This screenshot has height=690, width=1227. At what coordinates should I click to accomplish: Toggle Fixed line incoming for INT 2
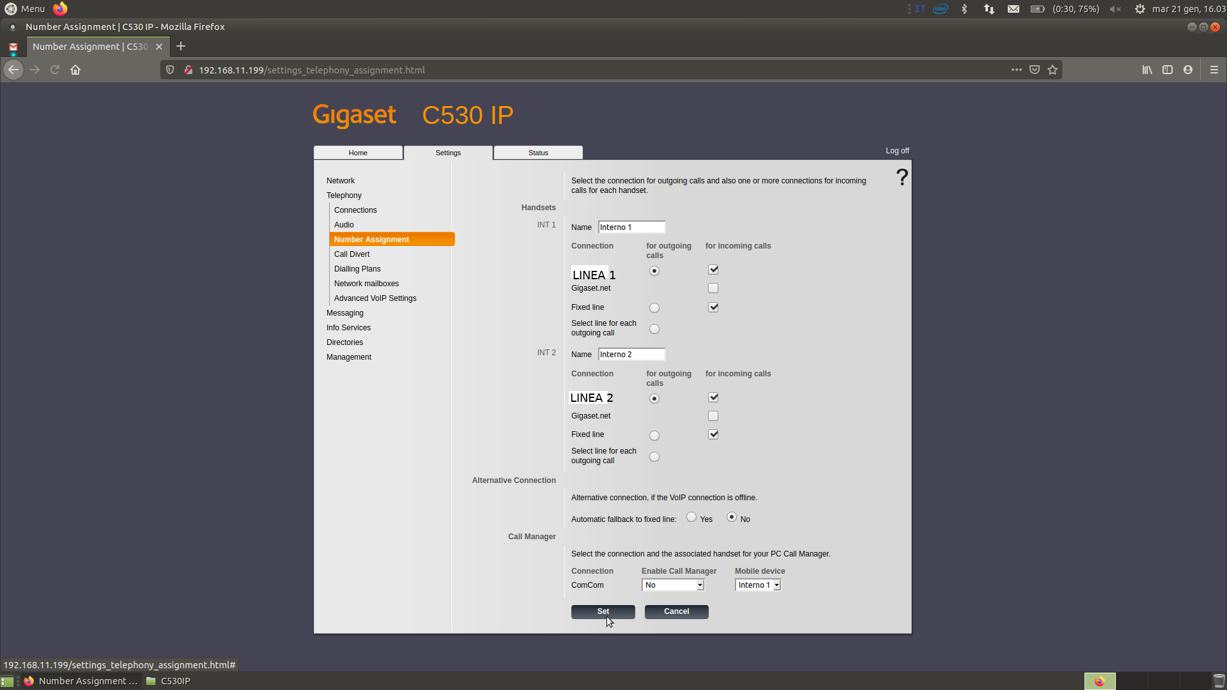713,434
